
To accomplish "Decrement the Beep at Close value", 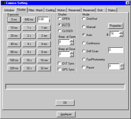I will click(x=72, y=55).
